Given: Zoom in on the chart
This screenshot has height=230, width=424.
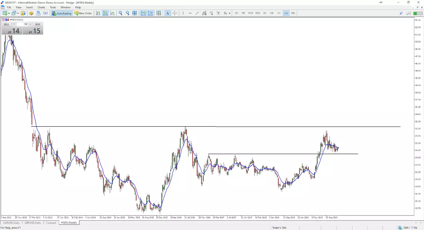Looking at the screenshot, I should click(x=121, y=13).
